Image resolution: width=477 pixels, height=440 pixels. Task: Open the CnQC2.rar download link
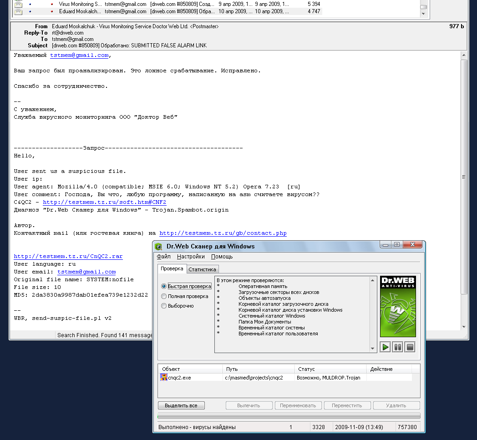click(68, 256)
